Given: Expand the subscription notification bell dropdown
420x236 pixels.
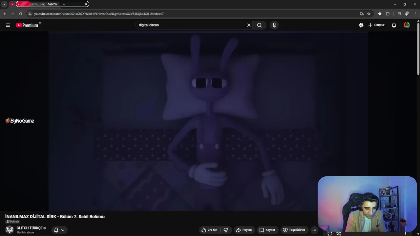Looking at the screenshot, I should 59,230.
